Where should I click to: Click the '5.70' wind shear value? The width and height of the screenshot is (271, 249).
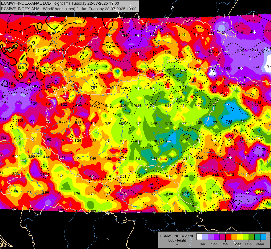tap(153, 141)
